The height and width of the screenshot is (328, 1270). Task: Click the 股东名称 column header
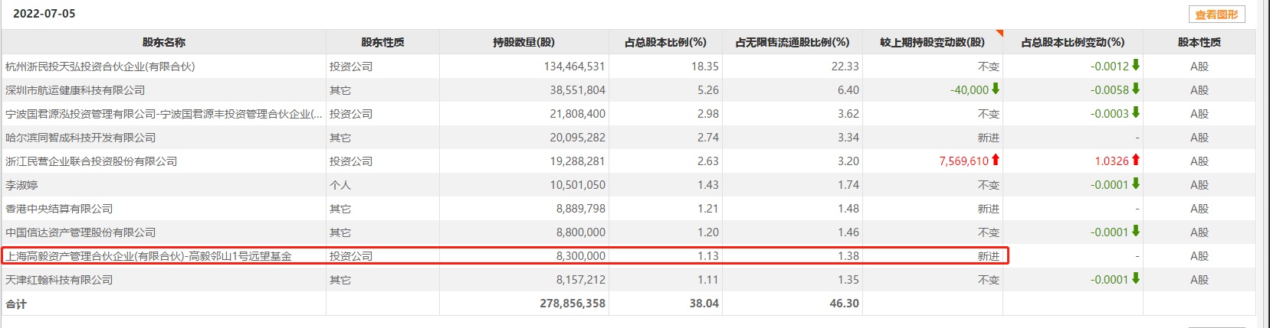click(163, 42)
